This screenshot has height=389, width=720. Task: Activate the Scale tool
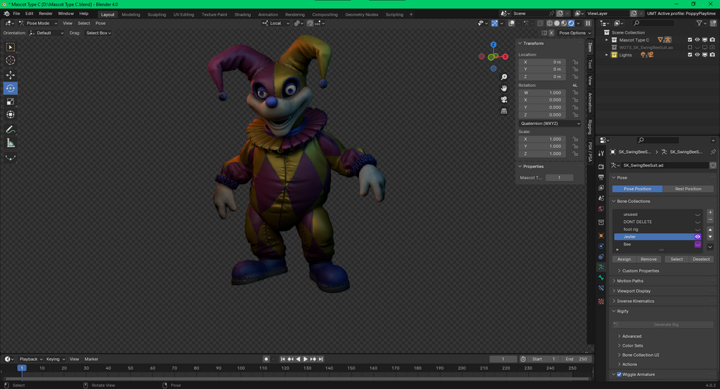tap(11, 102)
